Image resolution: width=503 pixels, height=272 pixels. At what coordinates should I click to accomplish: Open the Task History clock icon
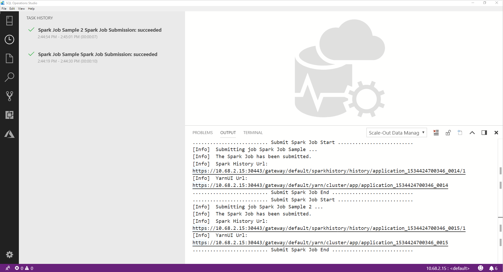pyautogui.click(x=9, y=40)
